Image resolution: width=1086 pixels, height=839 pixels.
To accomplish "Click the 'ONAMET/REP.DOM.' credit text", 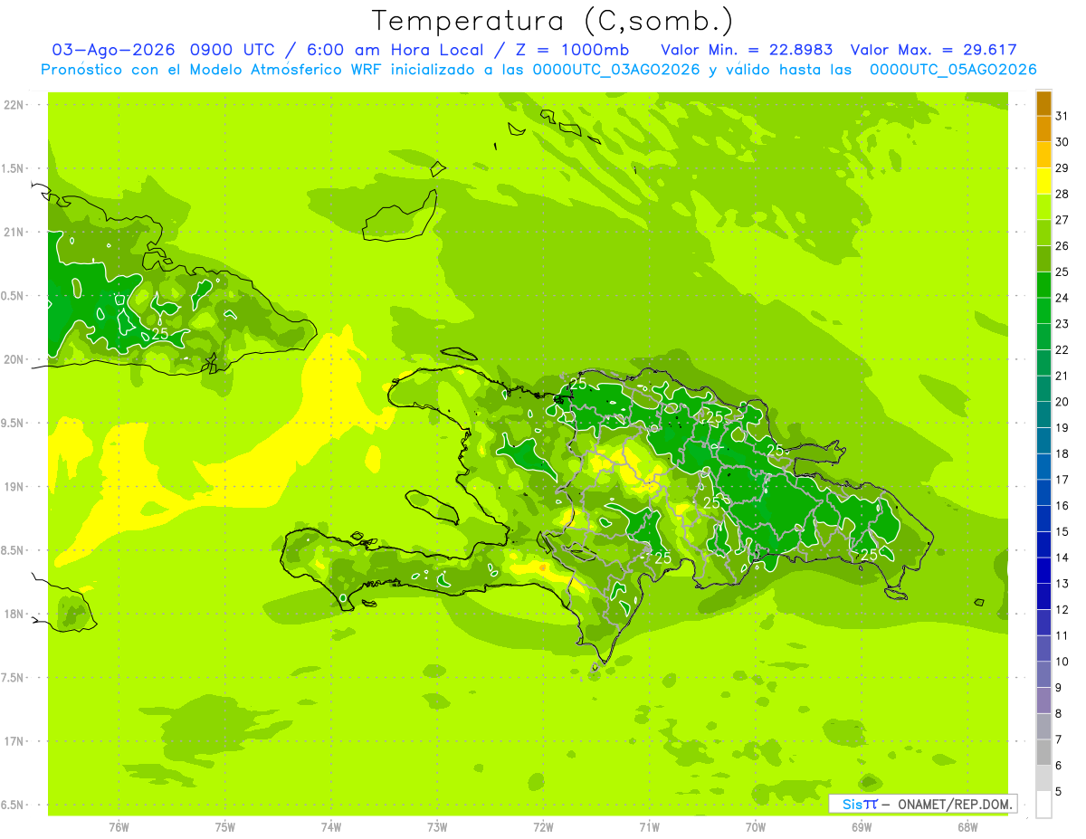I will [955, 804].
